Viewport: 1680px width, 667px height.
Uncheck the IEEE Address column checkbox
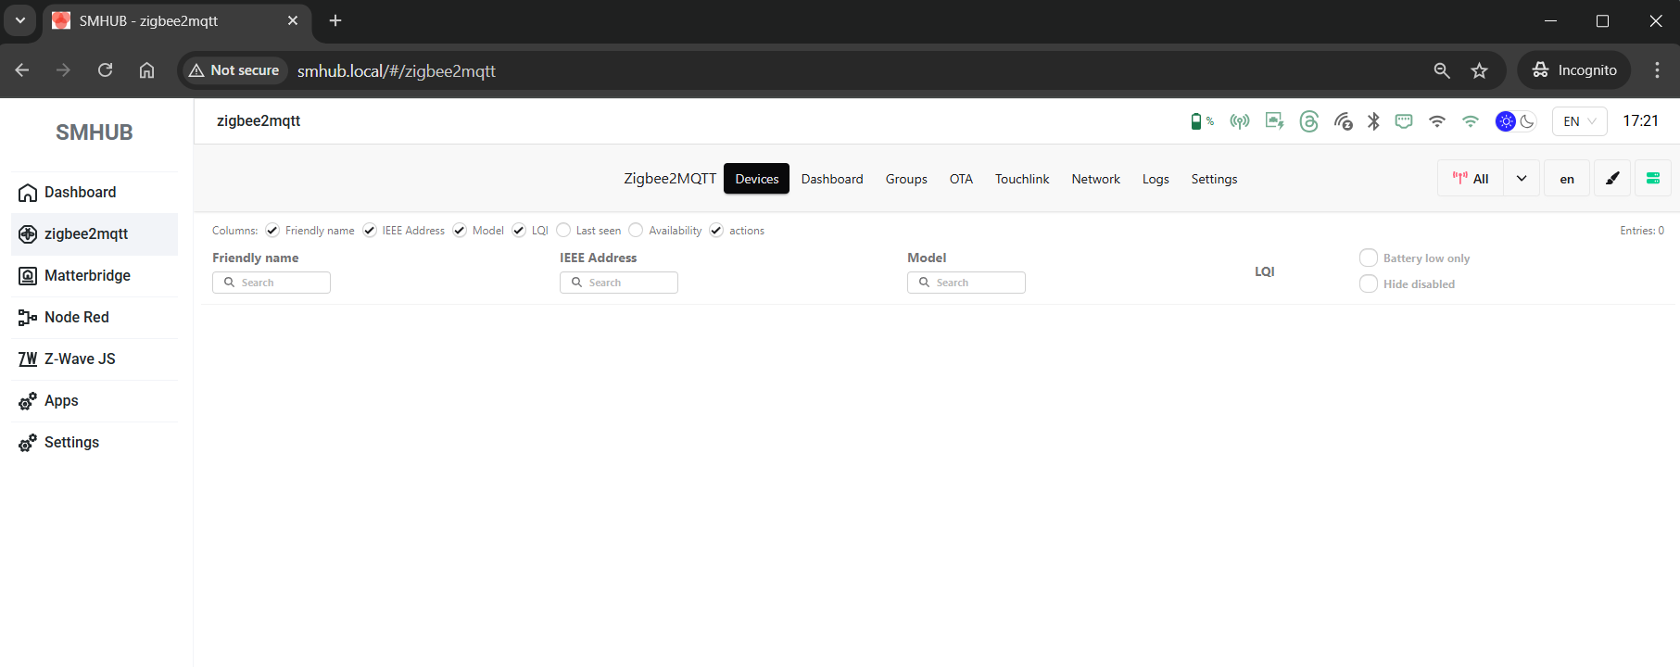click(x=370, y=231)
